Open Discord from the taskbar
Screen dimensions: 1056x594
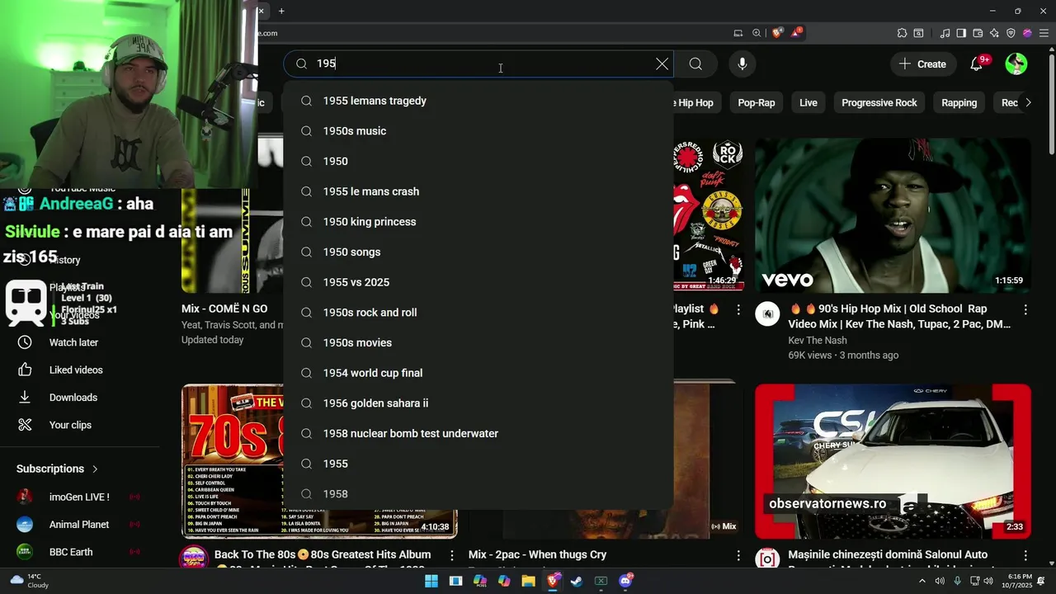point(625,581)
